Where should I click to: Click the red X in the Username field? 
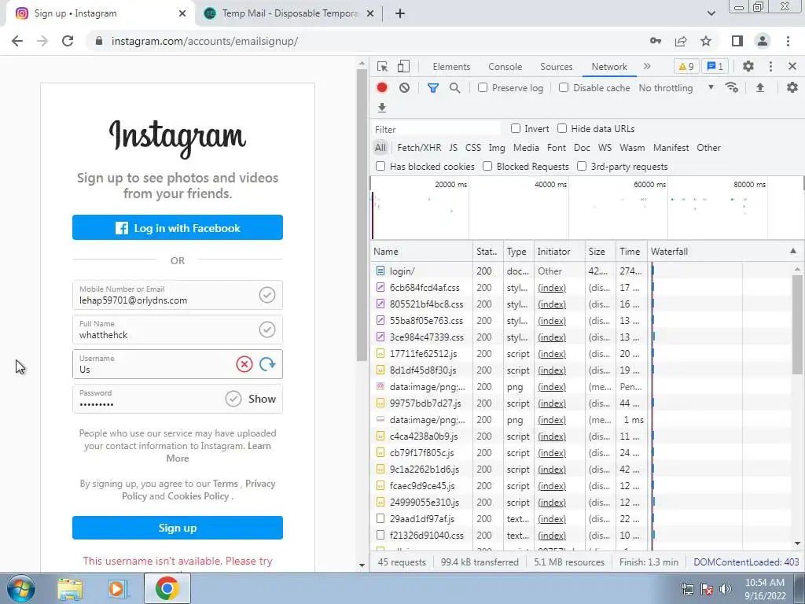pyautogui.click(x=244, y=364)
